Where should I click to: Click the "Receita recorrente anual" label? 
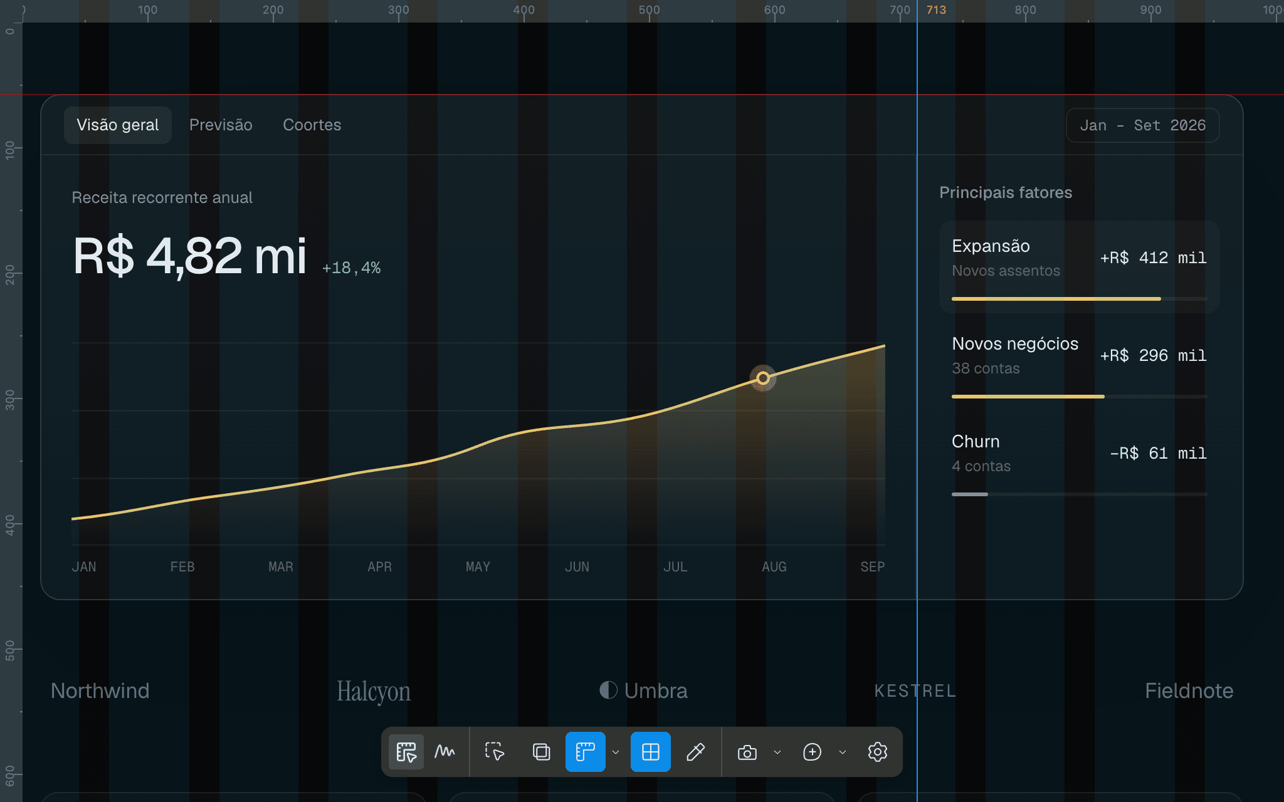(162, 197)
